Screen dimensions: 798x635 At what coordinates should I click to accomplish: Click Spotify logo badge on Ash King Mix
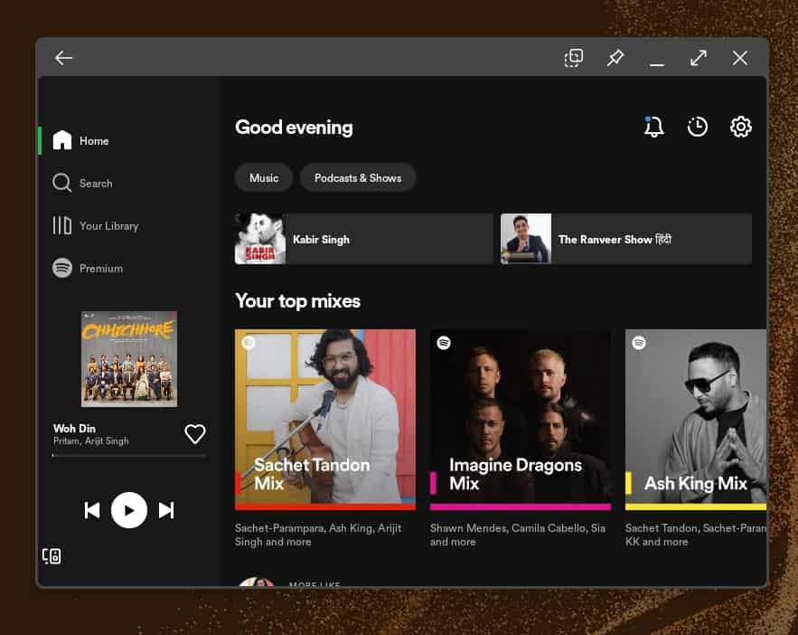pyautogui.click(x=639, y=343)
